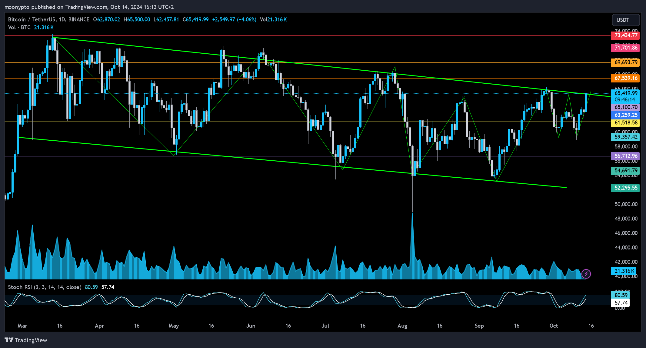Viewport: 646px width, 348px height.
Task: Click the purple lightning bolt icon
Action: coord(586,274)
